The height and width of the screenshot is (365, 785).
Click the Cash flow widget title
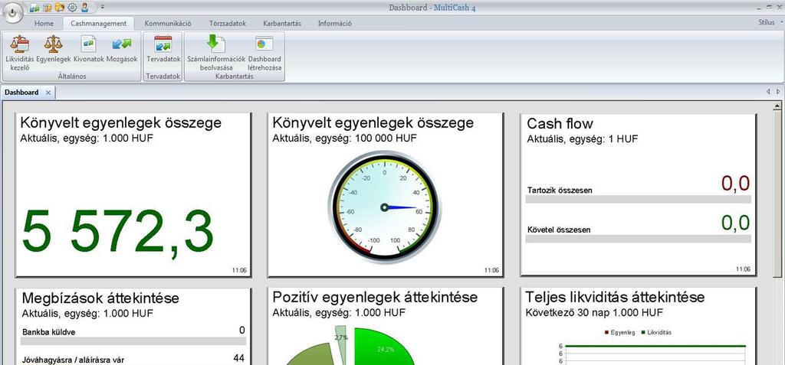coord(560,123)
